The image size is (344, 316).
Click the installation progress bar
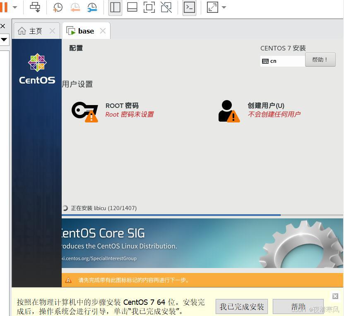tap(202, 215)
